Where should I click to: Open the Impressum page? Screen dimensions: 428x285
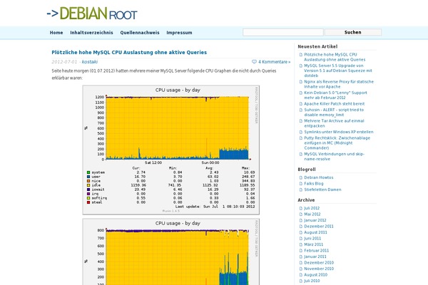point(179,33)
